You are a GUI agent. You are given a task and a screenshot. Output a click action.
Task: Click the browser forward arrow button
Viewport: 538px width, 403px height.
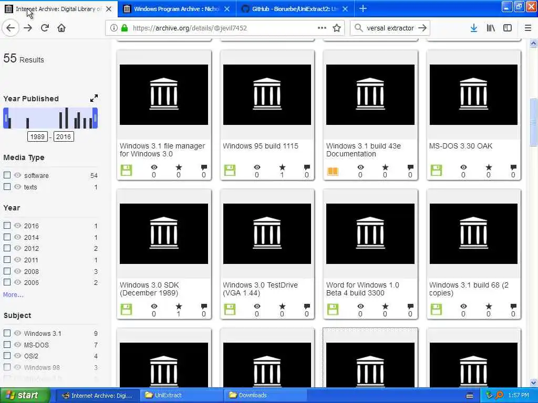tap(28, 28)
